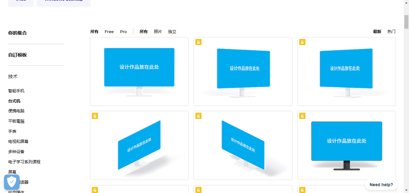Screen dimensions: 409x193
Task: Click Pro badge on bottom-left tilted monitor mockup
Action: [x=95, y=116]
